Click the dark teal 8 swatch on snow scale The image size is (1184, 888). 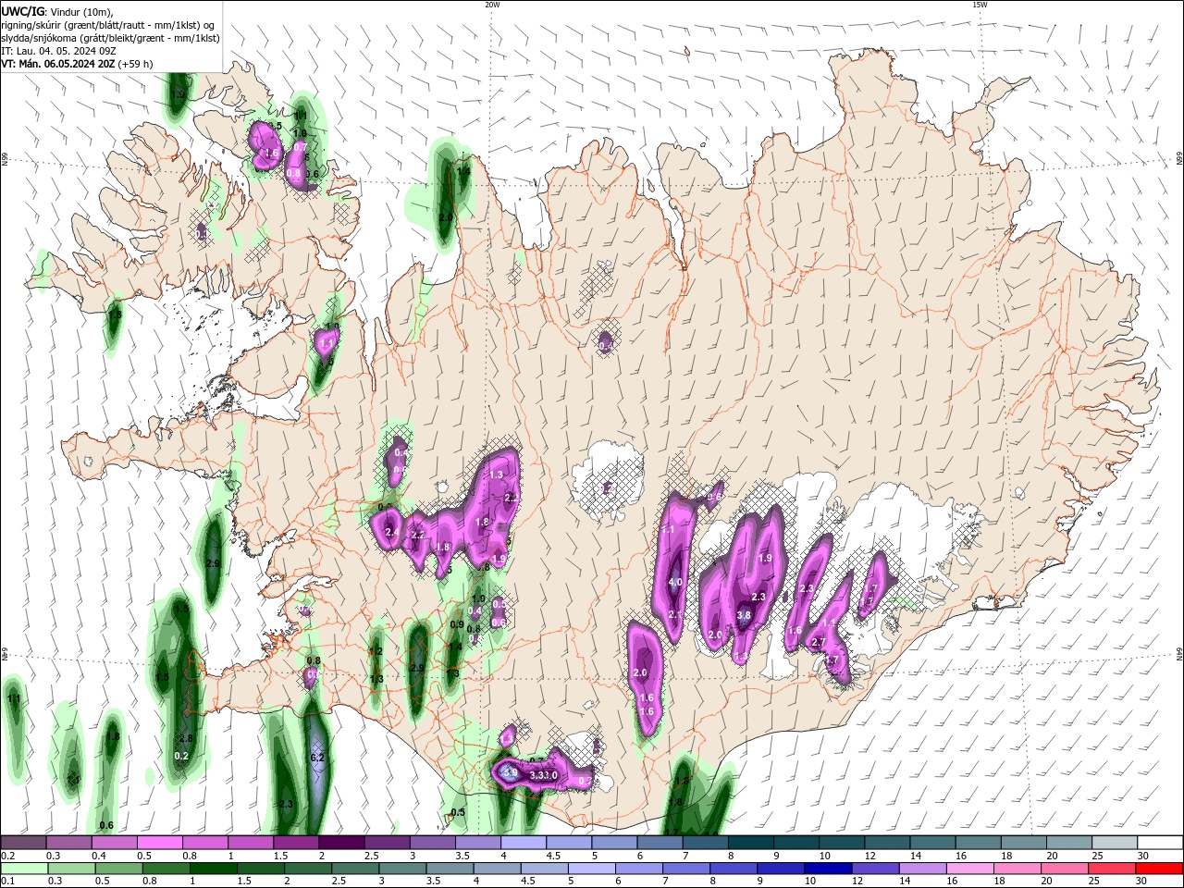(x=750, y=843)
